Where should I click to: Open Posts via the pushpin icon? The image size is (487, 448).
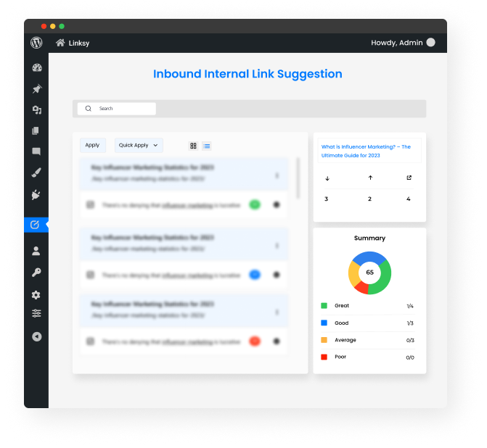[36, 88]
